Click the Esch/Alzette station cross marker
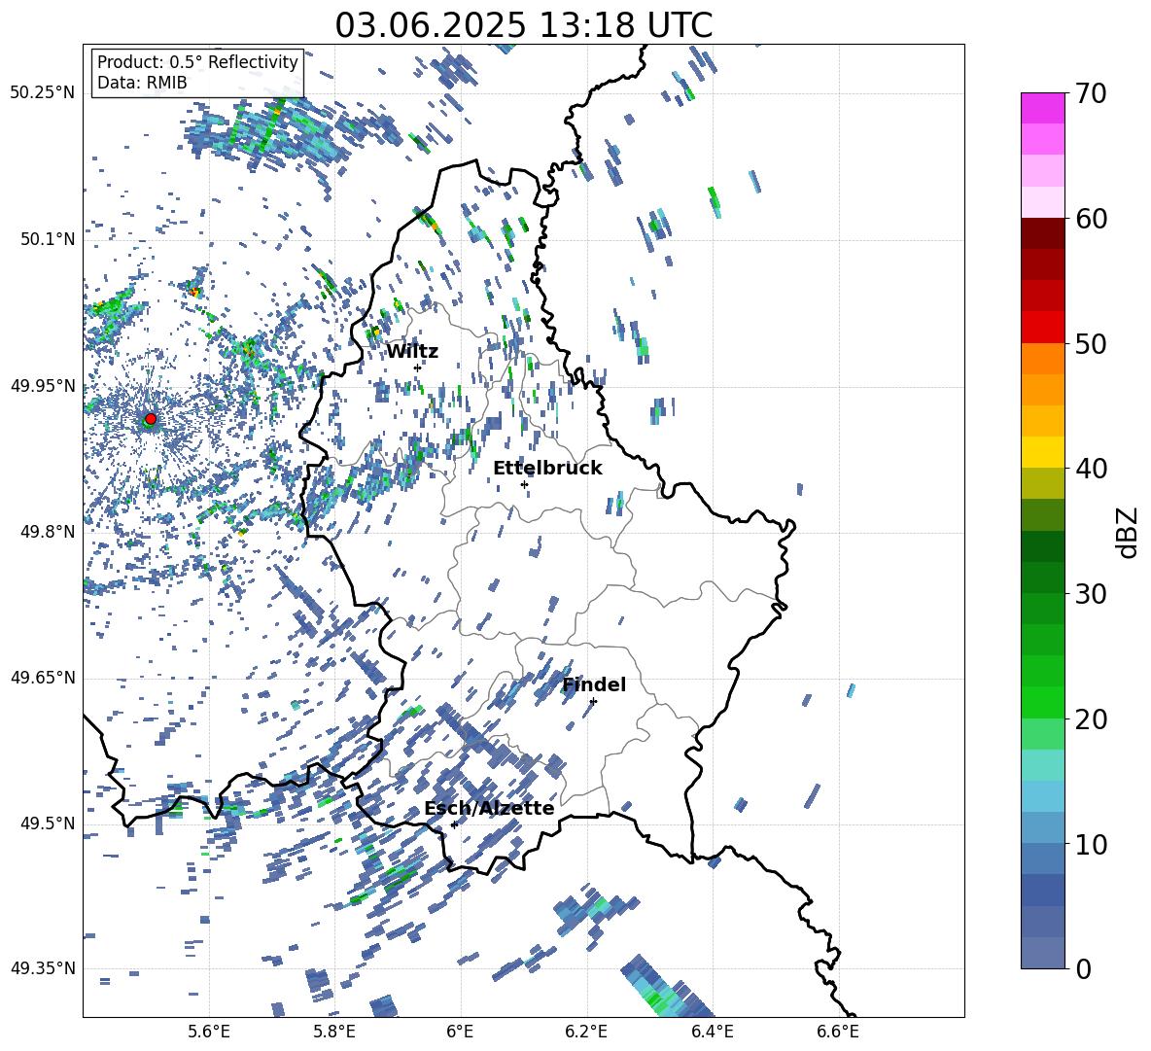 pos(454,824)
